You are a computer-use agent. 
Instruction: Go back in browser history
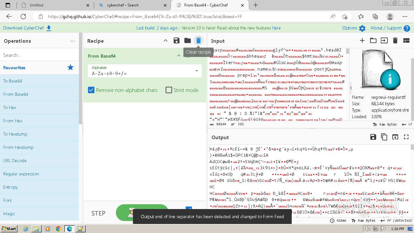[x=9, y=17]
